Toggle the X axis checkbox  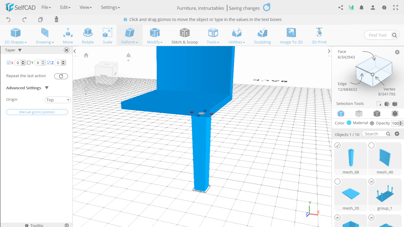tap(9, 63)
